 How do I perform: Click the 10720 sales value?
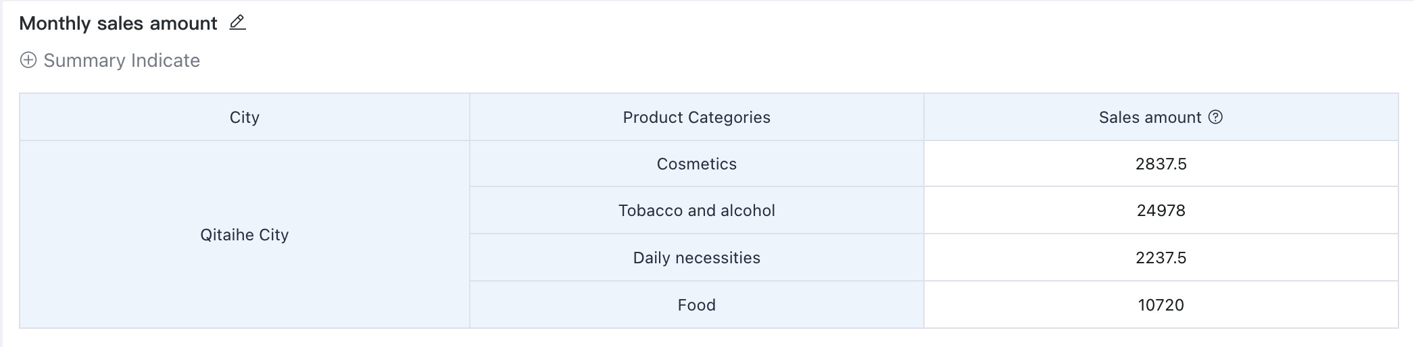coord(1161,304)
